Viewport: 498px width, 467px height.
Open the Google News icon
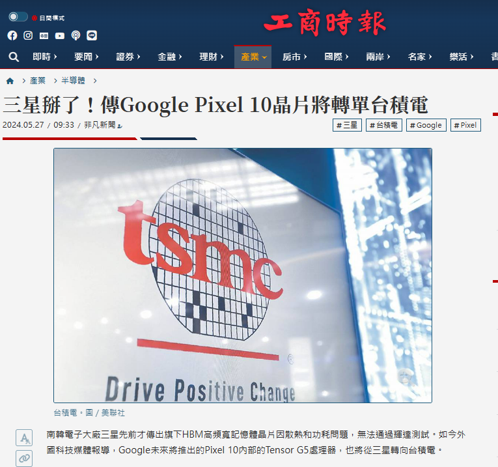click(44, 35)
